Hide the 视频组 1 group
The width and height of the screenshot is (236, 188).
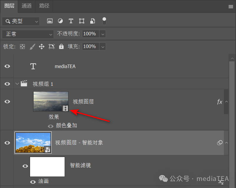point(7,84)
